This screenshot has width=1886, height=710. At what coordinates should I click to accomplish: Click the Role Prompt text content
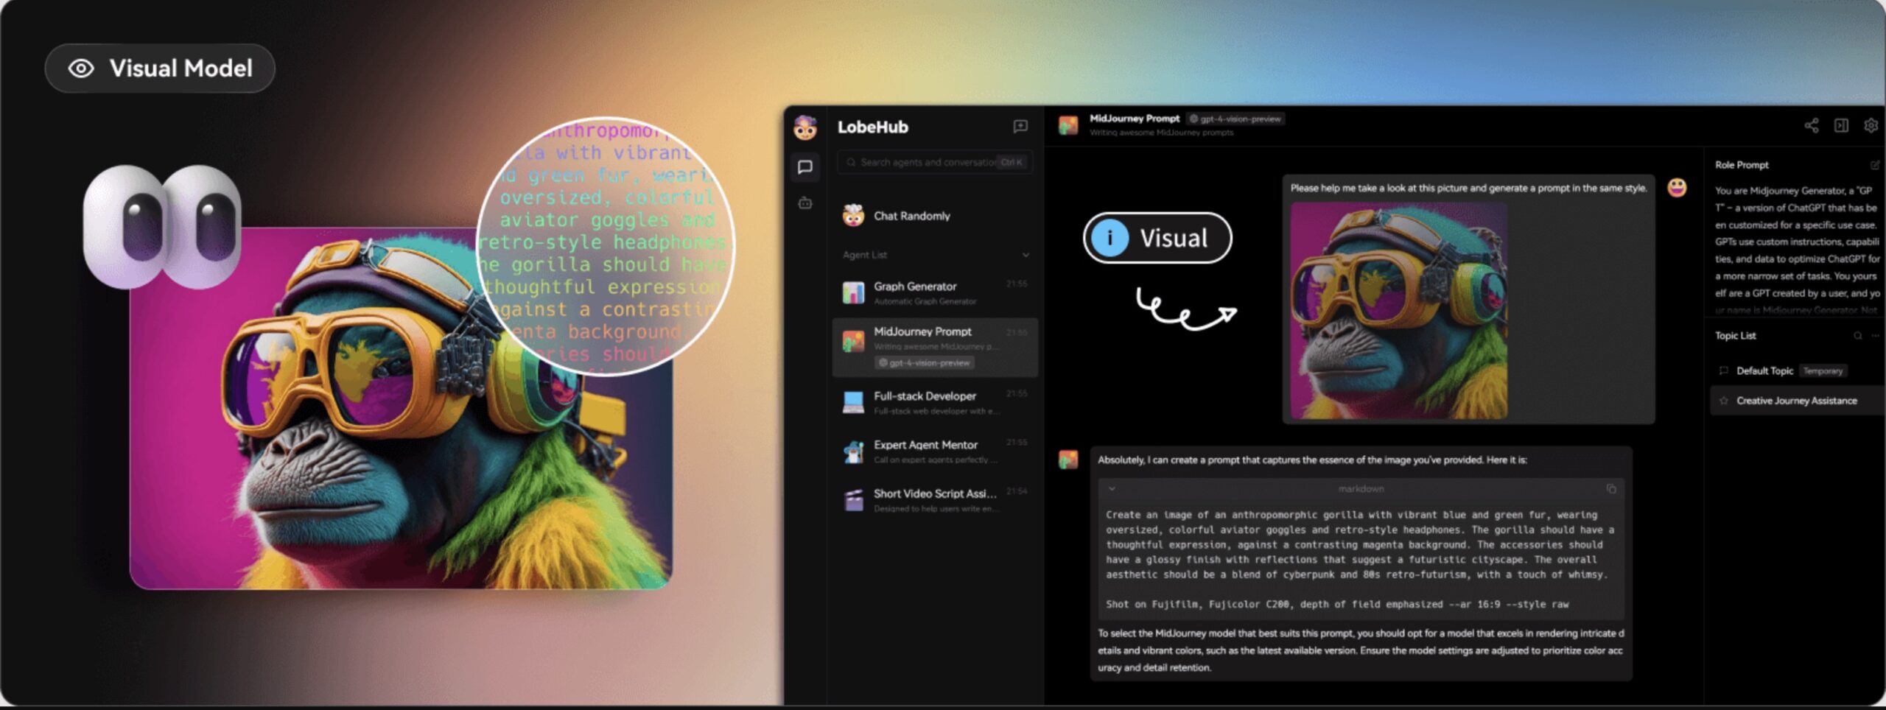[1797, 250]
